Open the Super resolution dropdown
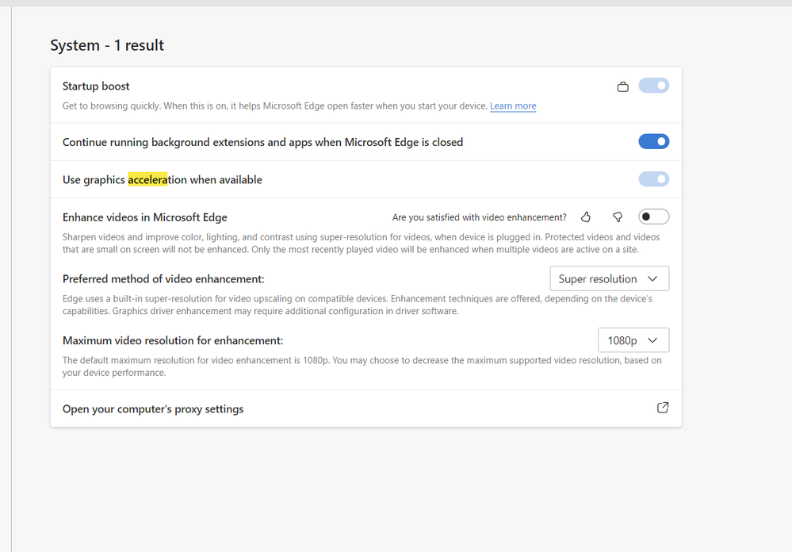 (609, 278)
